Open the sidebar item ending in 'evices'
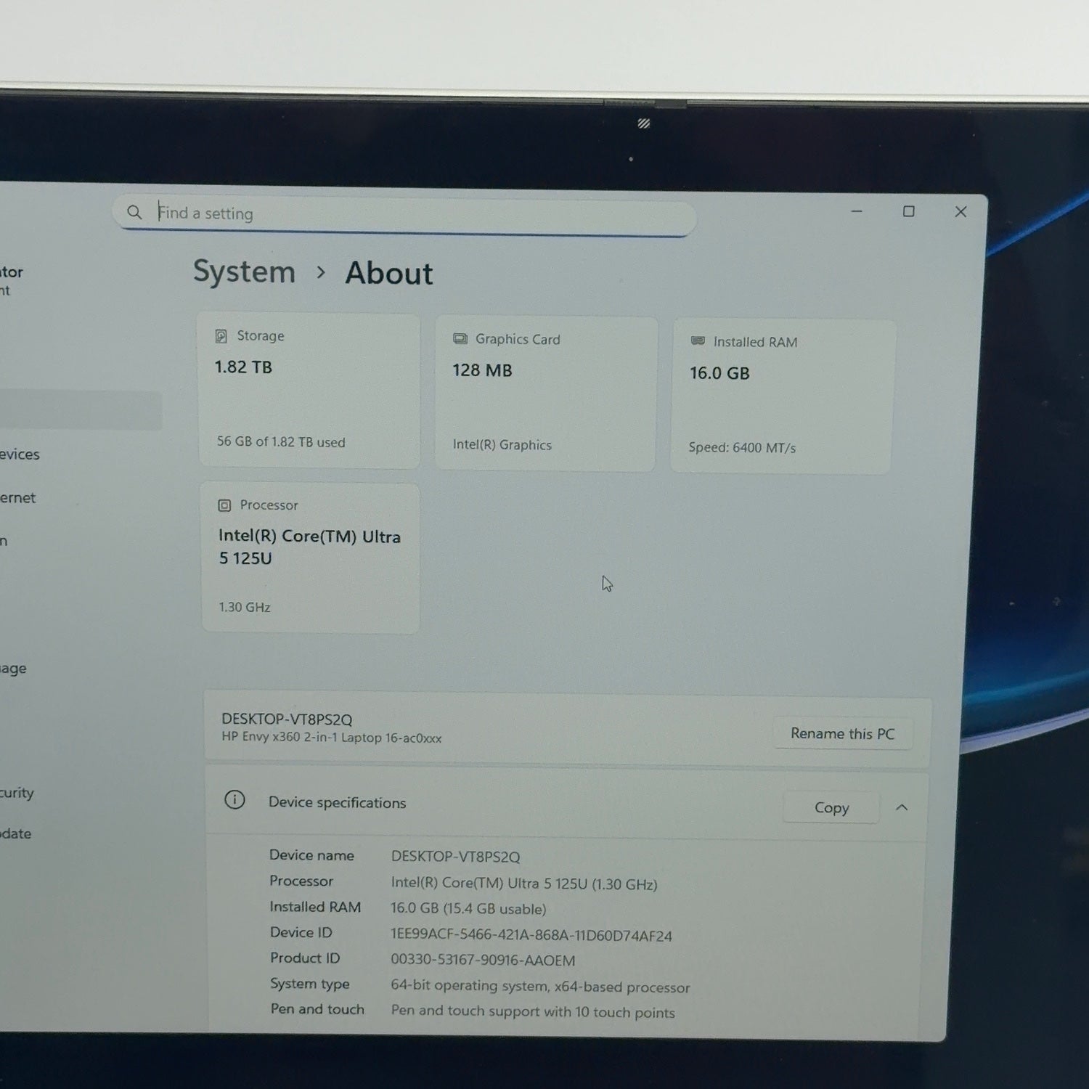The image size is (1089, 1089). pos(20,454)
